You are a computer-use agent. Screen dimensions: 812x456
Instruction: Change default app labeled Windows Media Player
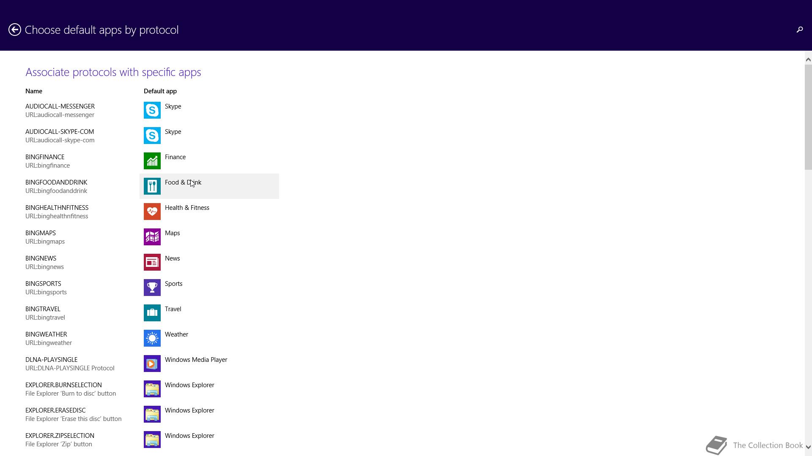(x=196, y=360)
